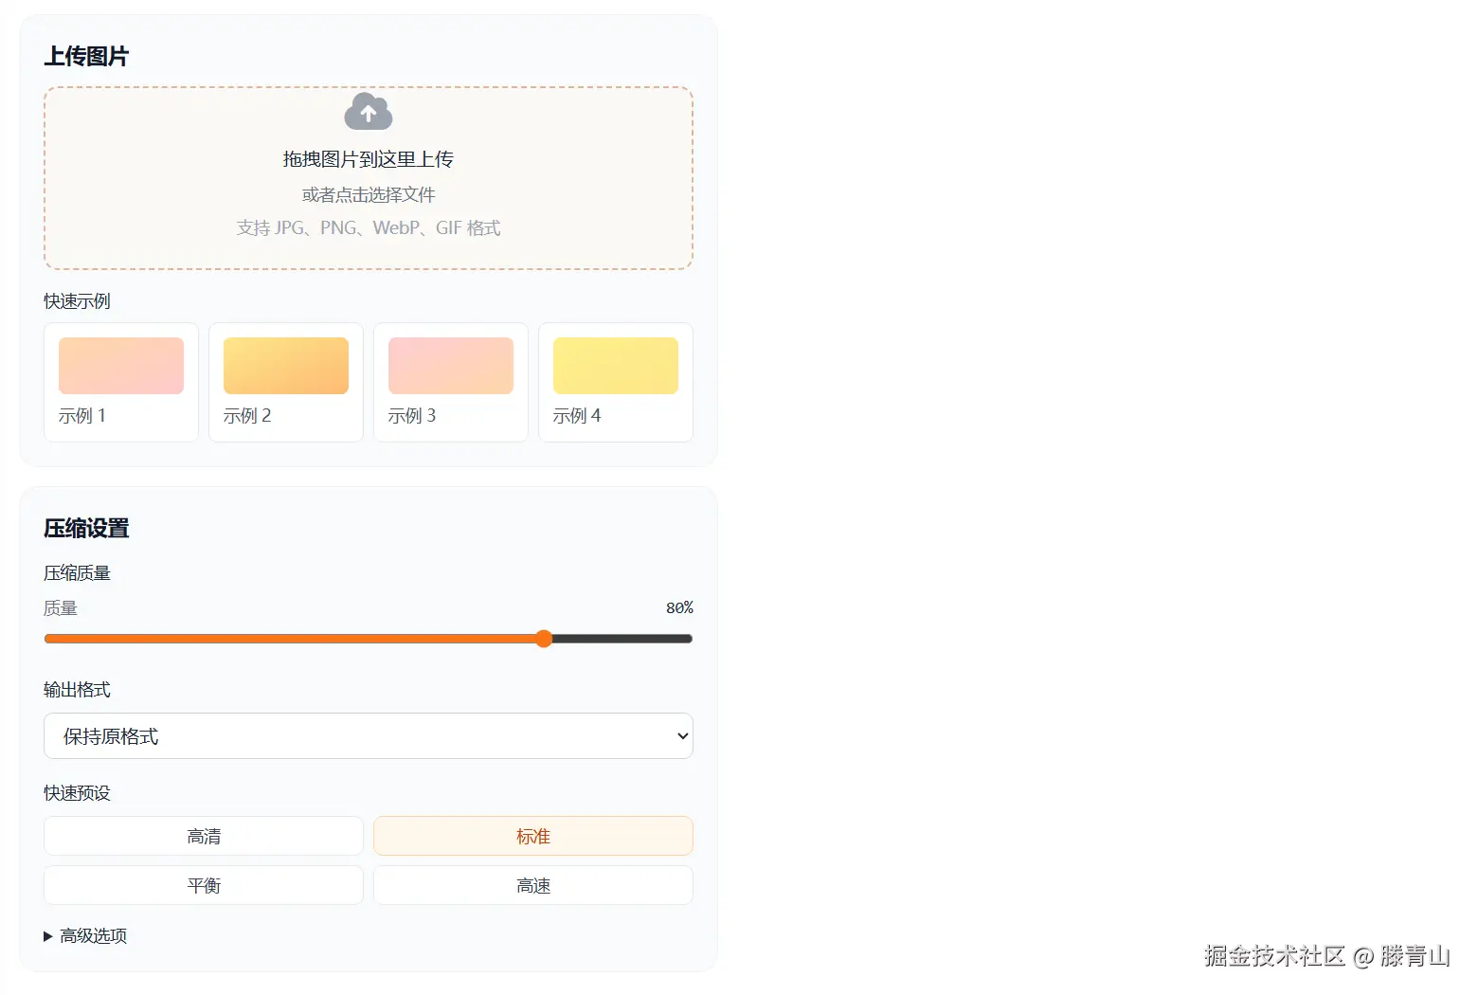Click the 或者点击选择文件 text to browse files
Screen dimensions: 1477x995
(368, 194)
